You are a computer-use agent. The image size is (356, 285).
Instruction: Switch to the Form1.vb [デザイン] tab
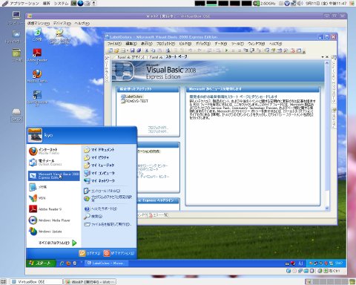[x=131, y=57]
